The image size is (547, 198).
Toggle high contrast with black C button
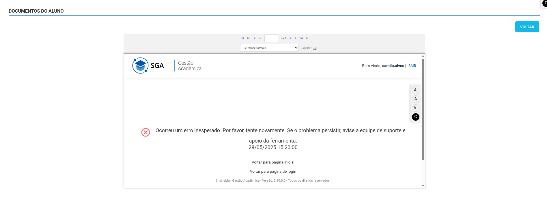(x=416, y=117)
